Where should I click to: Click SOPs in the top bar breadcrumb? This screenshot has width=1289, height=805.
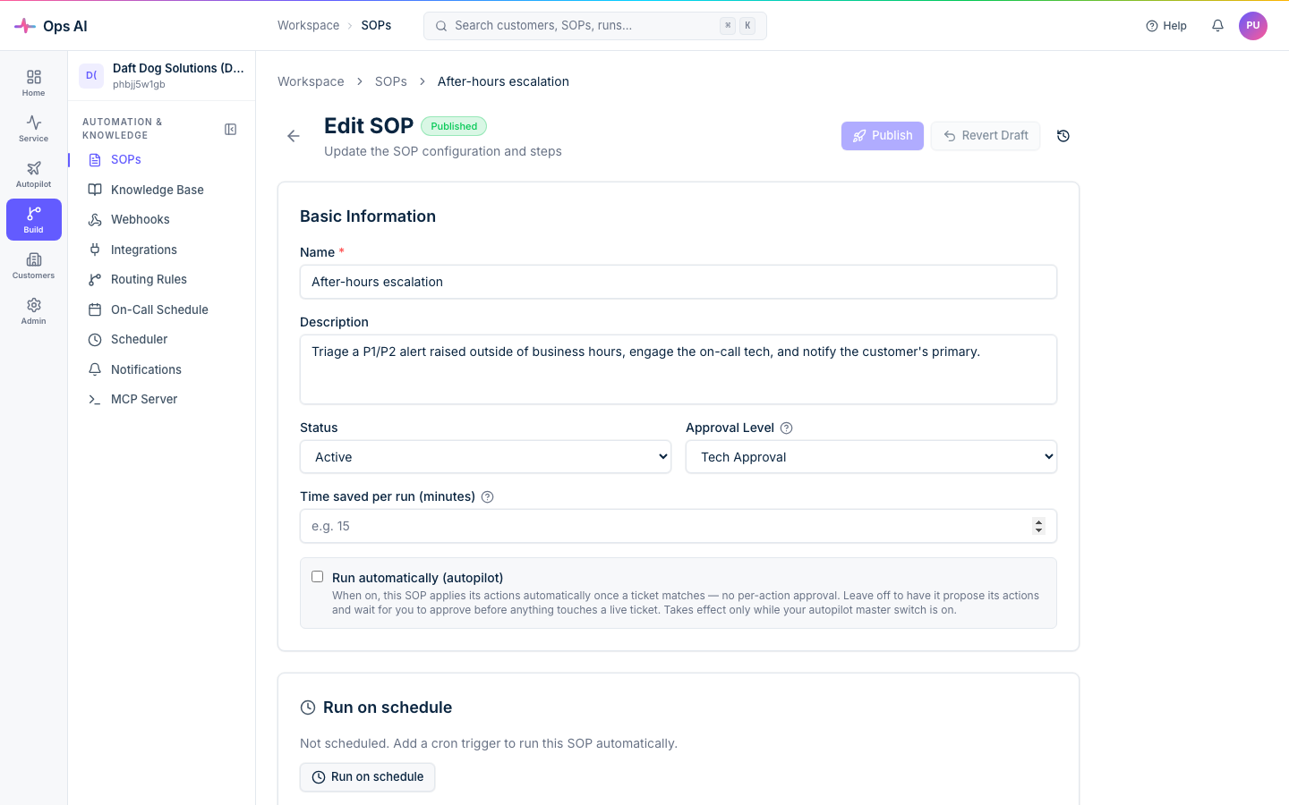coord(376,26)
